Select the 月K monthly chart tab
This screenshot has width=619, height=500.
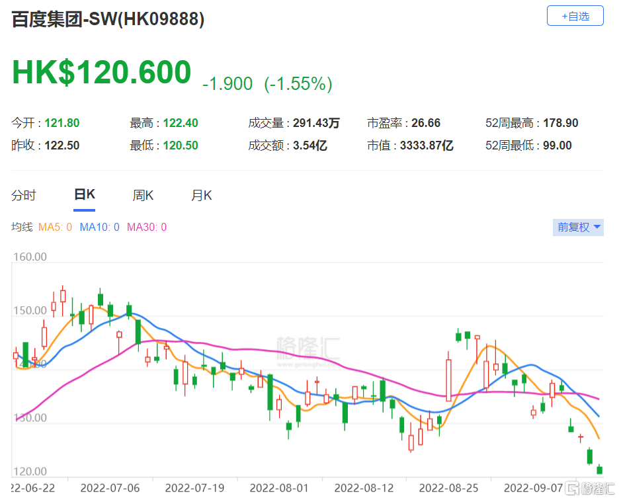coord(201,195)
